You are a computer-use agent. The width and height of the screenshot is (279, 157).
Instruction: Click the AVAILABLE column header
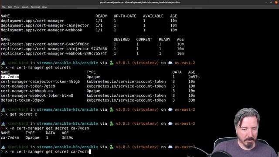click(x=153, y=16)
